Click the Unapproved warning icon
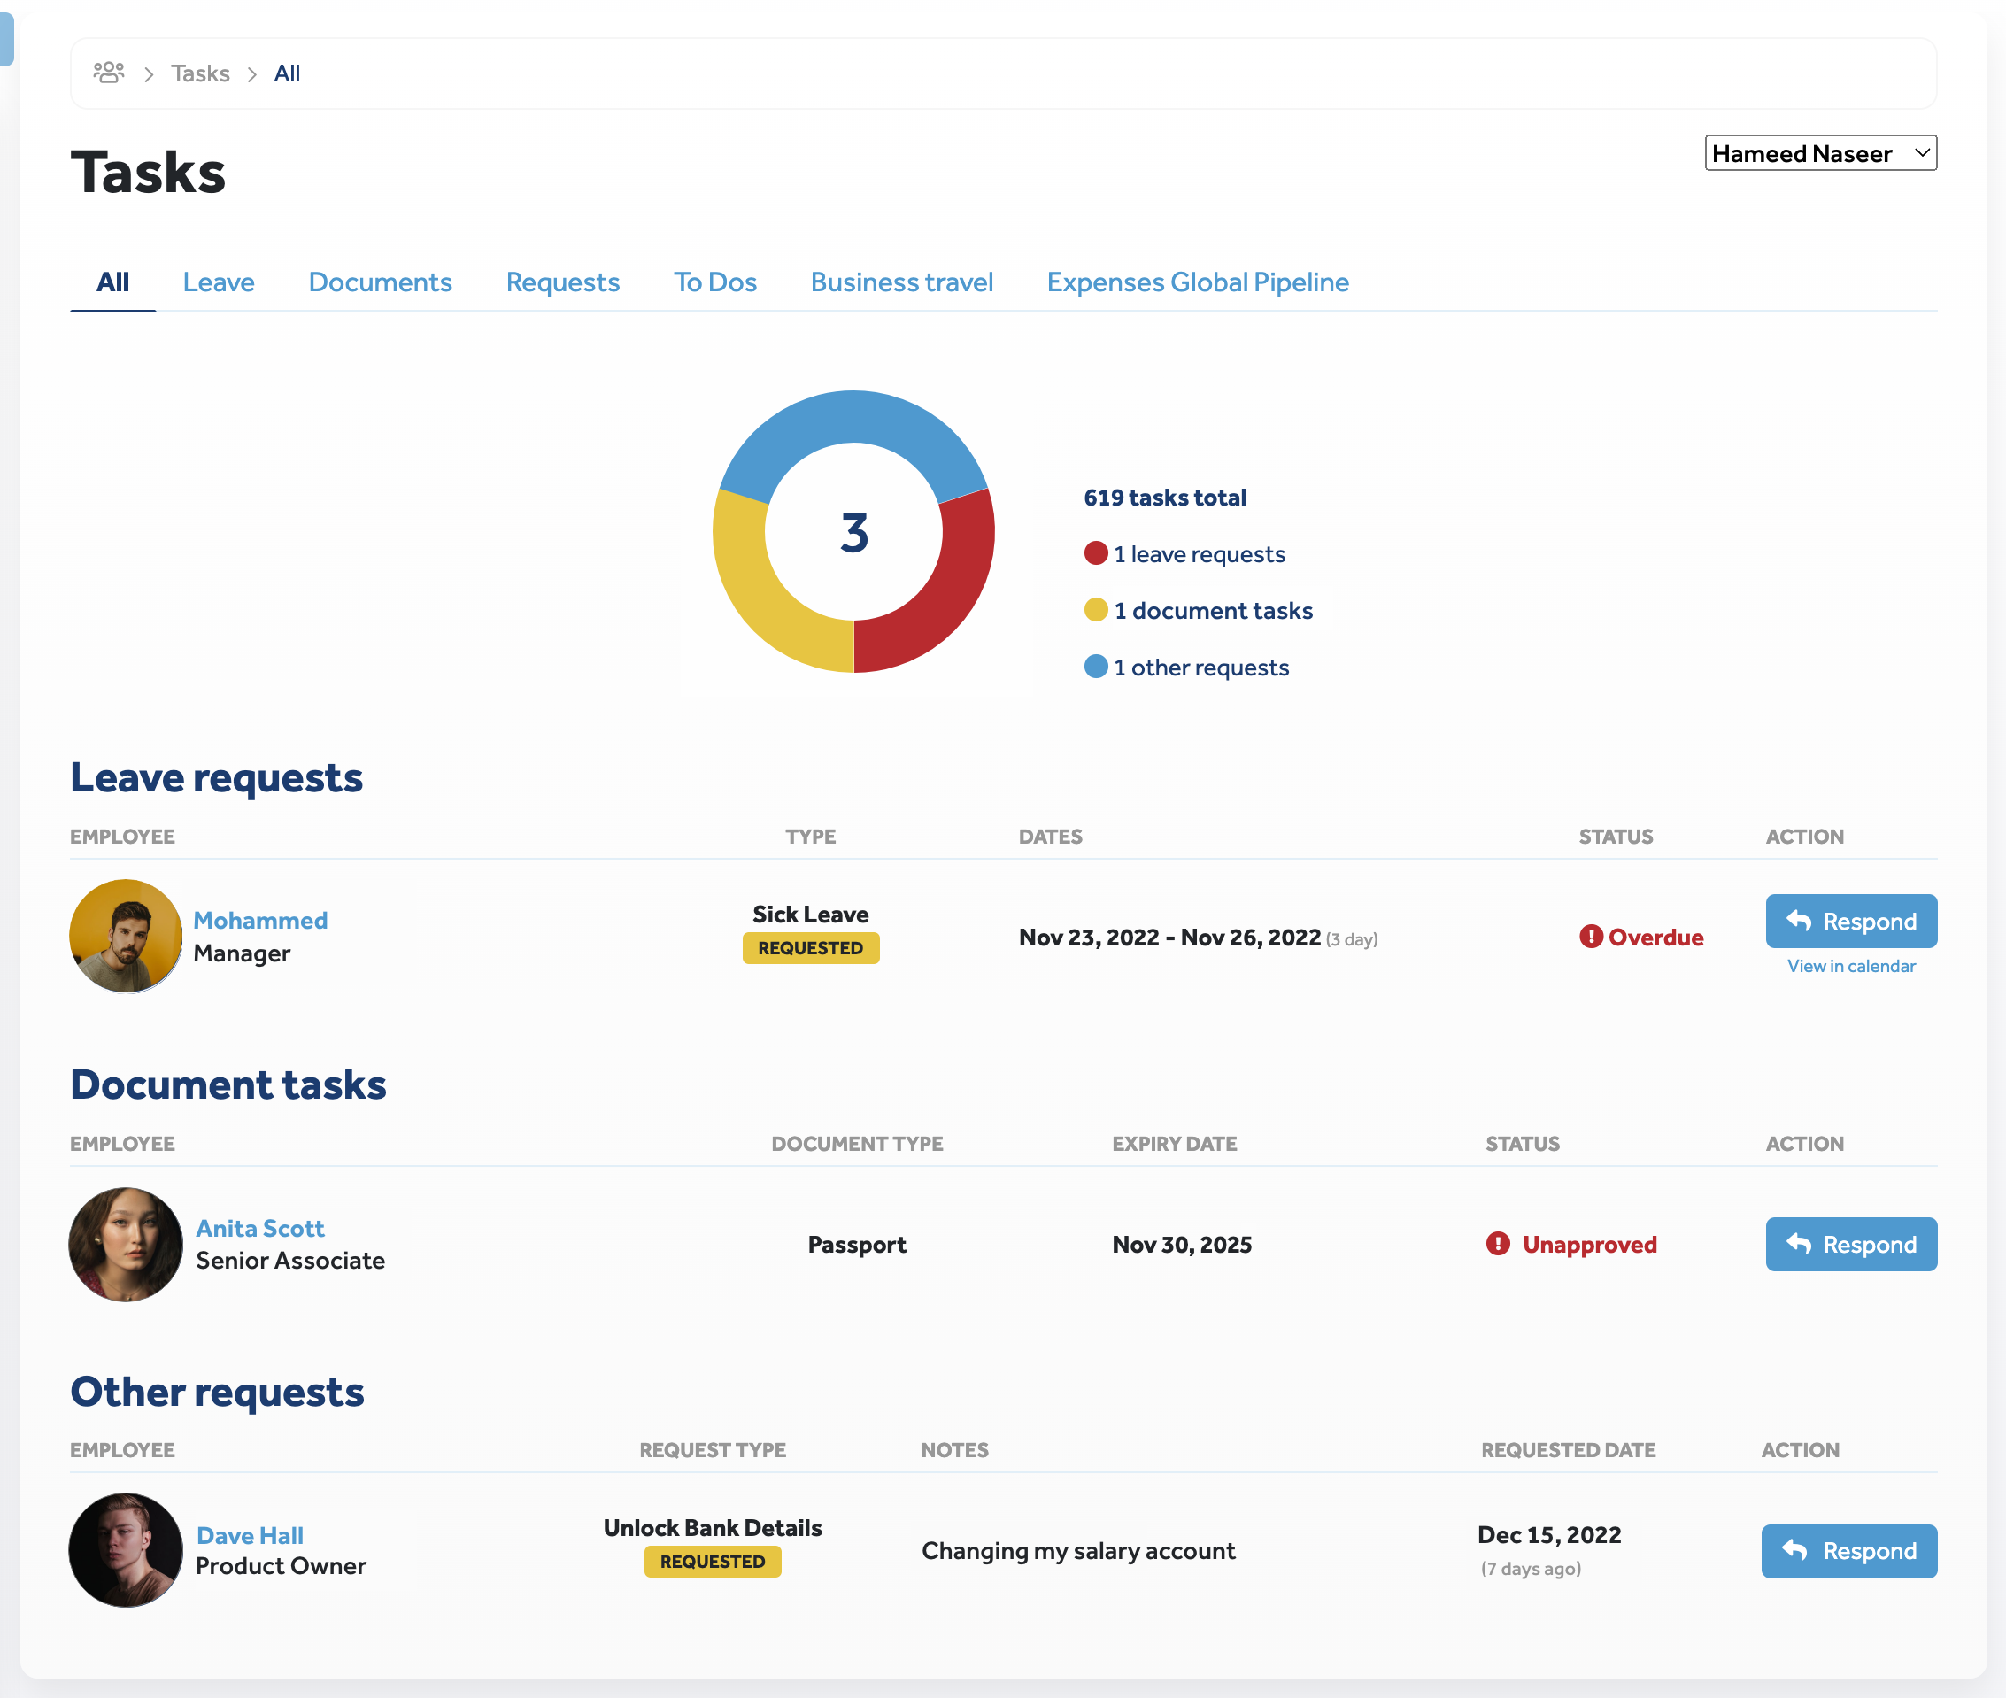Image resolution: width=2006 pixels, height=1698 pixels. [1497, 1244]
